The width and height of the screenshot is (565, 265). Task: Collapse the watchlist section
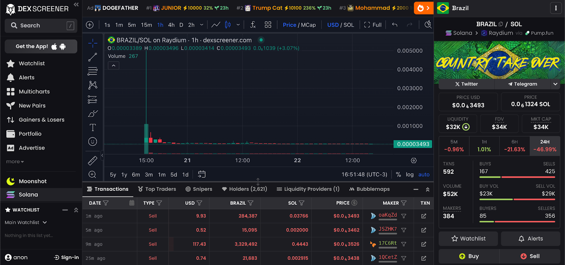(65, 210)
